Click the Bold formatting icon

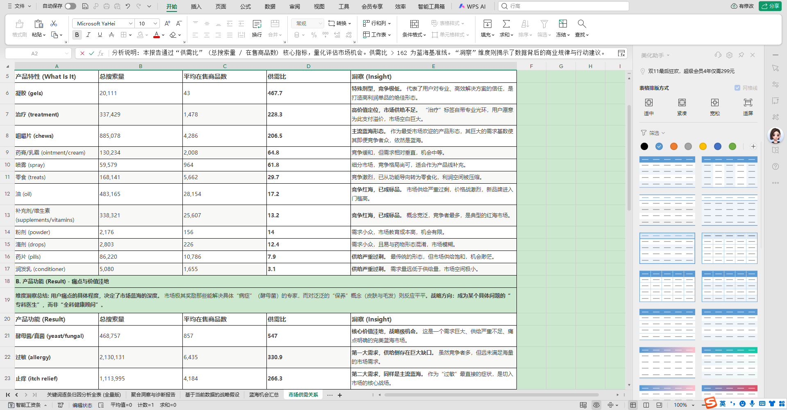77,35
